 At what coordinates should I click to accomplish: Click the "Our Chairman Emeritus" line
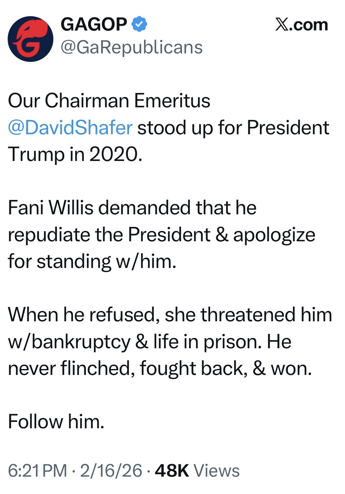(109, 101)
